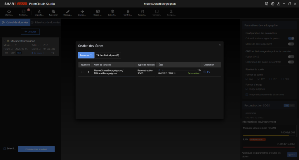The image size is (299, 160).
Task: Close the Gestion des tâches dialog
Action: [x=220, y=45]
